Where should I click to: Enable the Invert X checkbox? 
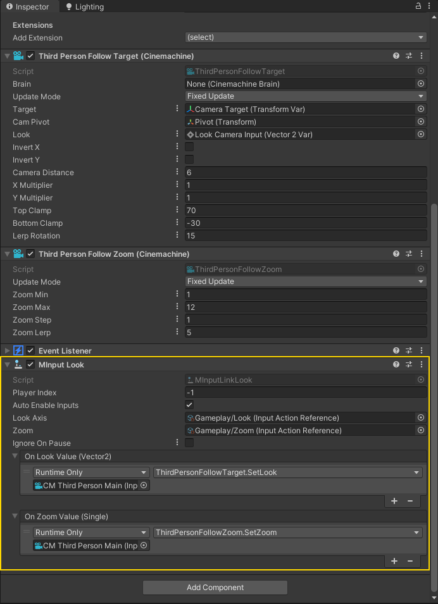click(x=189, y=147)
